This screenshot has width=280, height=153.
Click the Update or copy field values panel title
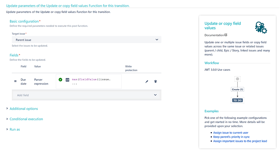223,26
